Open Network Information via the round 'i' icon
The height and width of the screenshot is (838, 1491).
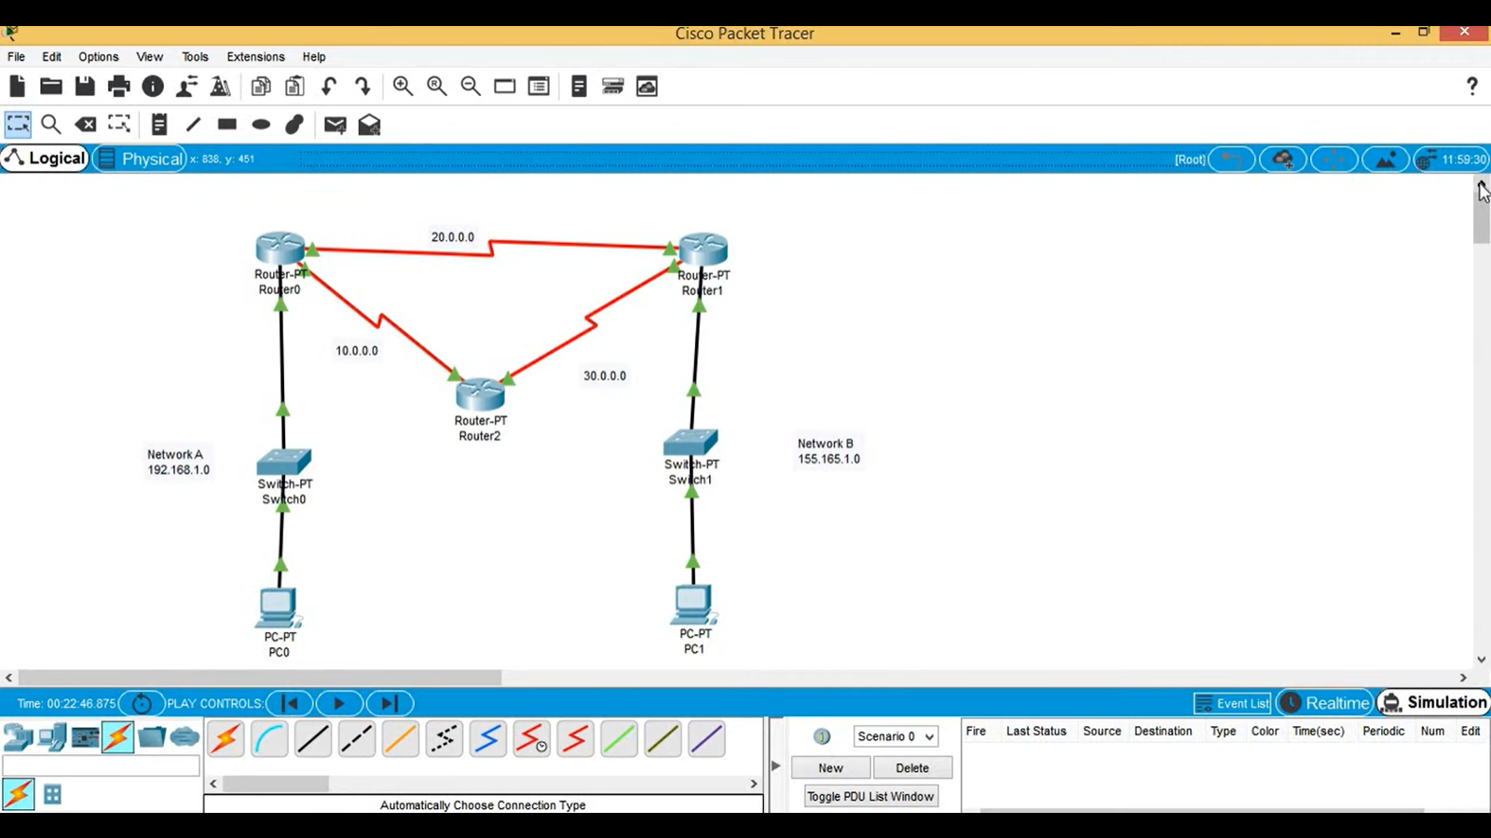coord(153,87)
